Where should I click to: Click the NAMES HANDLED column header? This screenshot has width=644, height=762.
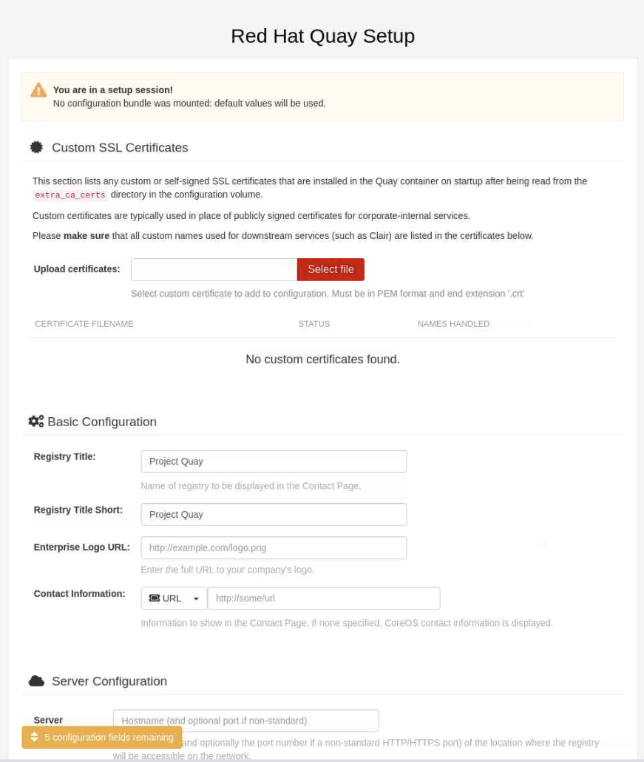click(x=453, y=324)
